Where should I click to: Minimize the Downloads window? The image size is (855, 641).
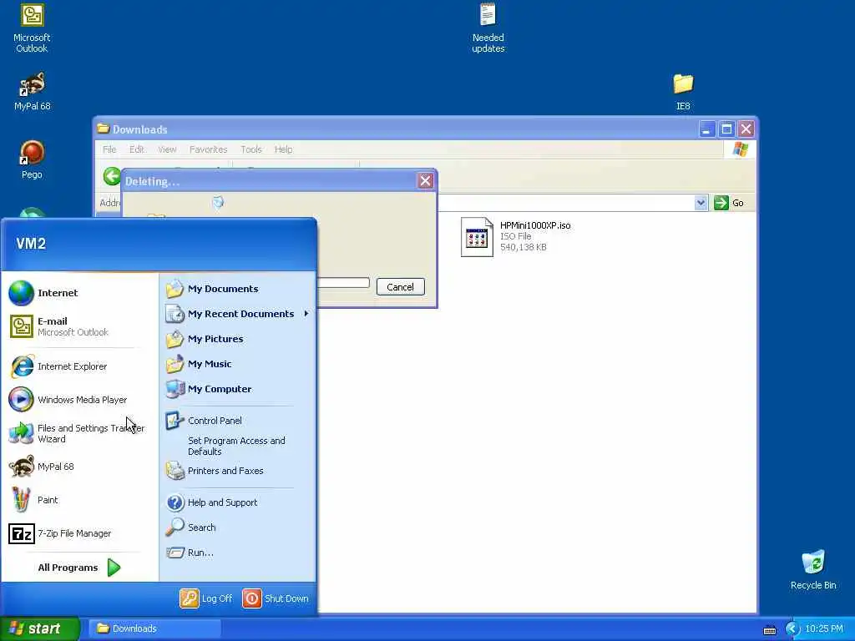tap(706, 129)
